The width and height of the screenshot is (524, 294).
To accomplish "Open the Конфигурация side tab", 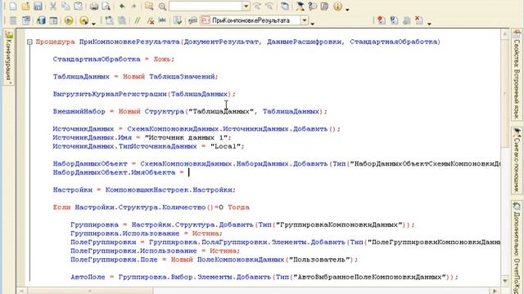I will coord(9,57).
